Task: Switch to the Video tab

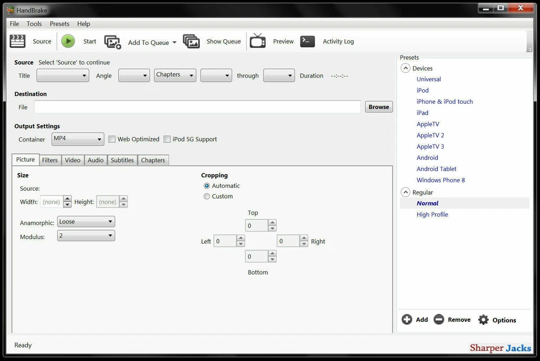Action: [72, 160]
